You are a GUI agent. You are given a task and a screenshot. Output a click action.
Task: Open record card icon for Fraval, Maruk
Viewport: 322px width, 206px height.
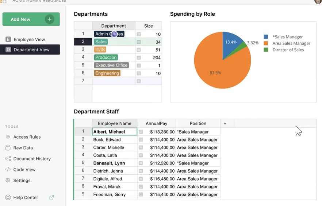click(141, 187)
